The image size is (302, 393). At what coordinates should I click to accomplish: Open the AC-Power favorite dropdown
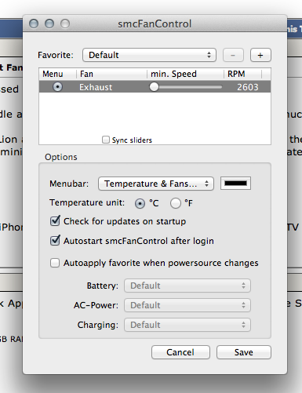pos(187,305)
